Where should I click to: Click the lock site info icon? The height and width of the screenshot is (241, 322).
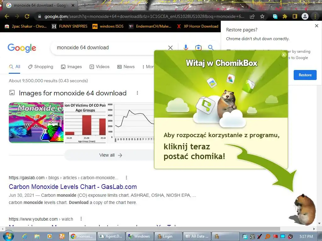(x=40, y=16)
